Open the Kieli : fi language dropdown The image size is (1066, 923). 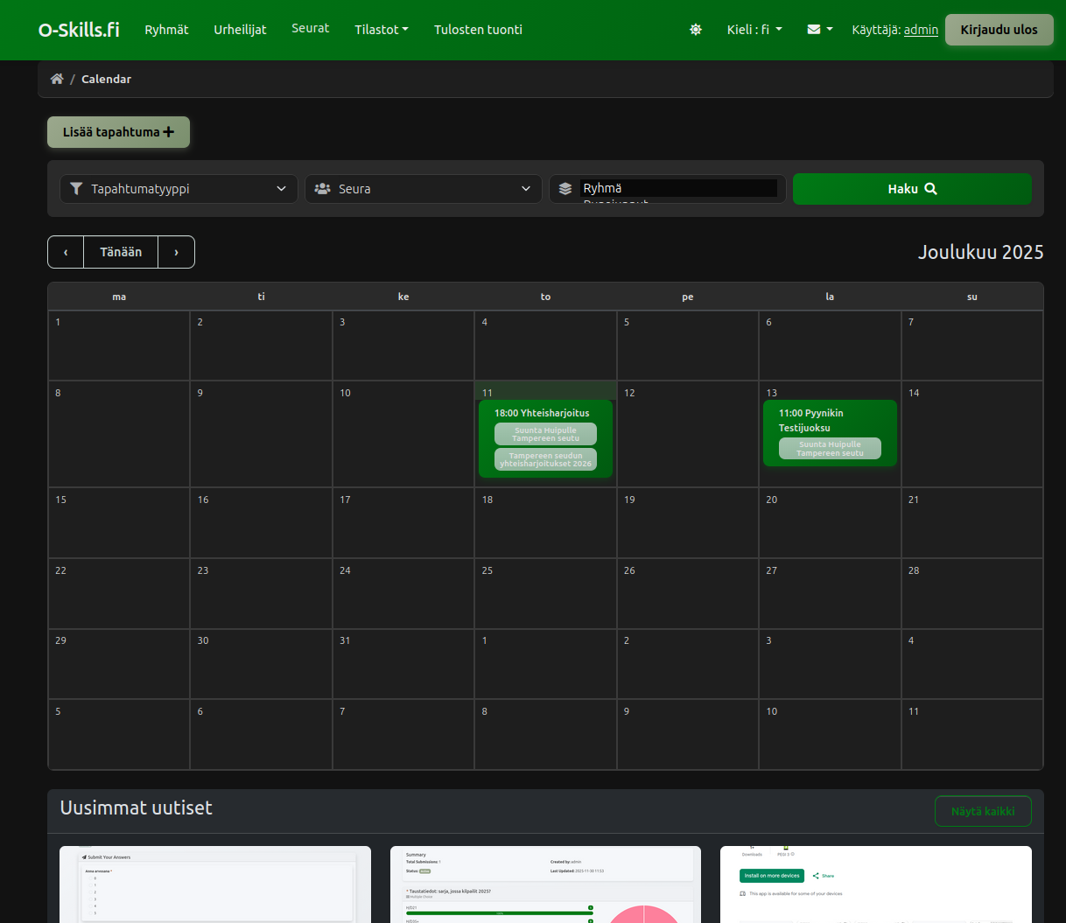tap(754, 29)
